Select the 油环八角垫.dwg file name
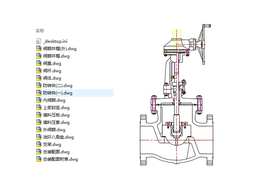 [x=58, y=137]
